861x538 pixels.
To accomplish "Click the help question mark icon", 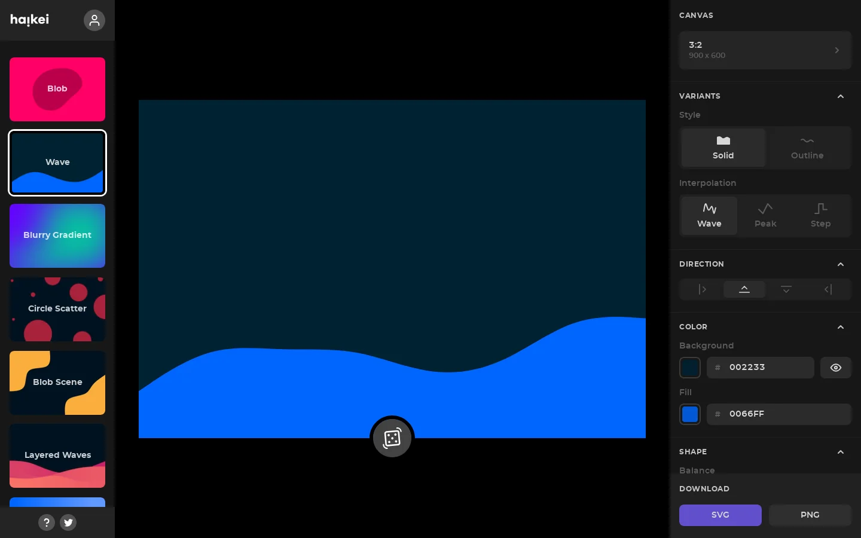I will point(47,522).
